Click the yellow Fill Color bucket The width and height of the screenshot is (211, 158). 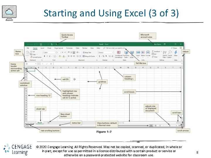tap(60, 56)
